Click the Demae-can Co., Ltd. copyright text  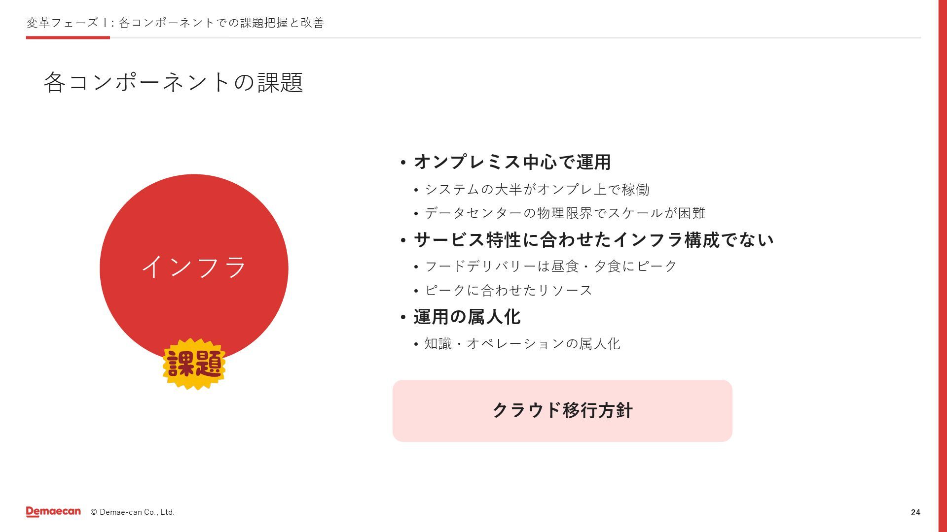(133, 512)
